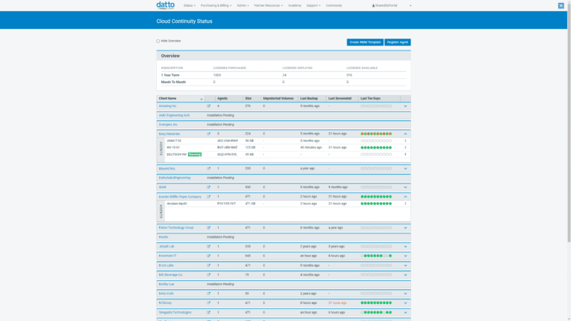Open options menu for the mcaban-lap40 agent

pyautogui.click(x=405, y=204)
